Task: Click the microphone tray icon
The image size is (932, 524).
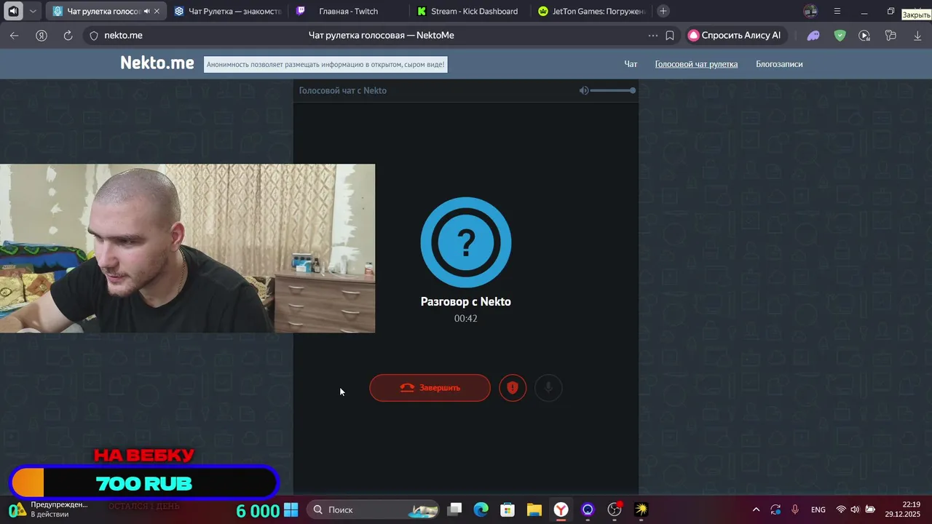Action: (795, 509)
